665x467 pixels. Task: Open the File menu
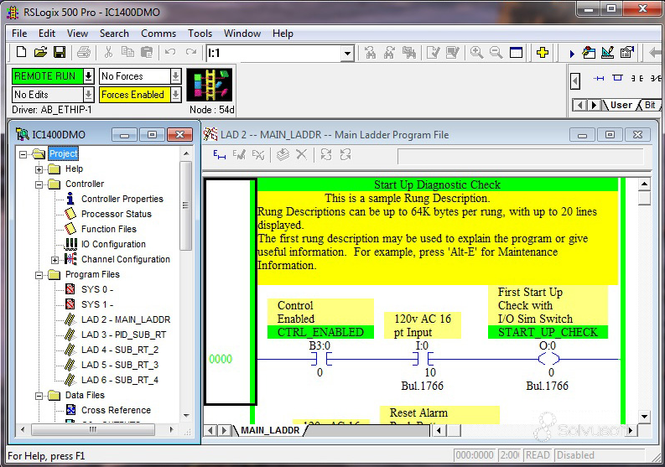click(19, 34)
